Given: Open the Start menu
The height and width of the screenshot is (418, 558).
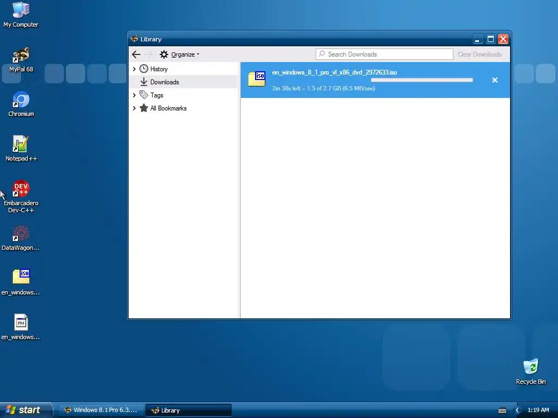Looking at the screenshot, I should [x=25, y=410].
